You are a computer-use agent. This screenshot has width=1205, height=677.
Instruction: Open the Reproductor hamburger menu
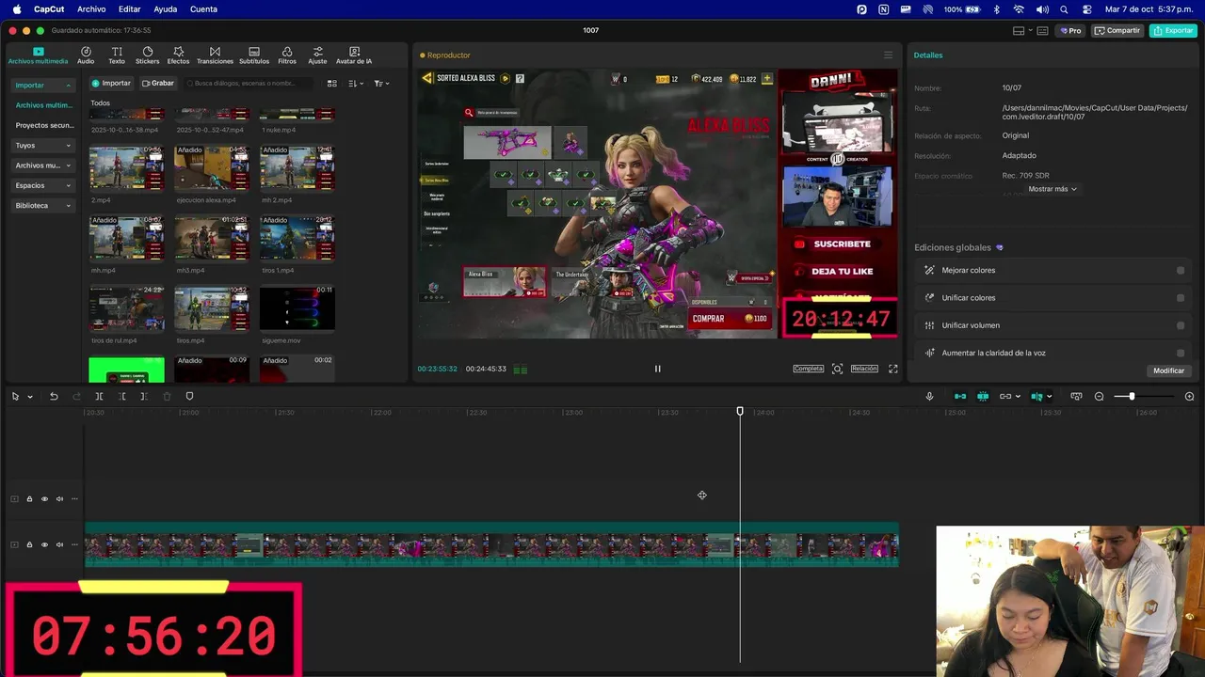click(x=888, y=55)
